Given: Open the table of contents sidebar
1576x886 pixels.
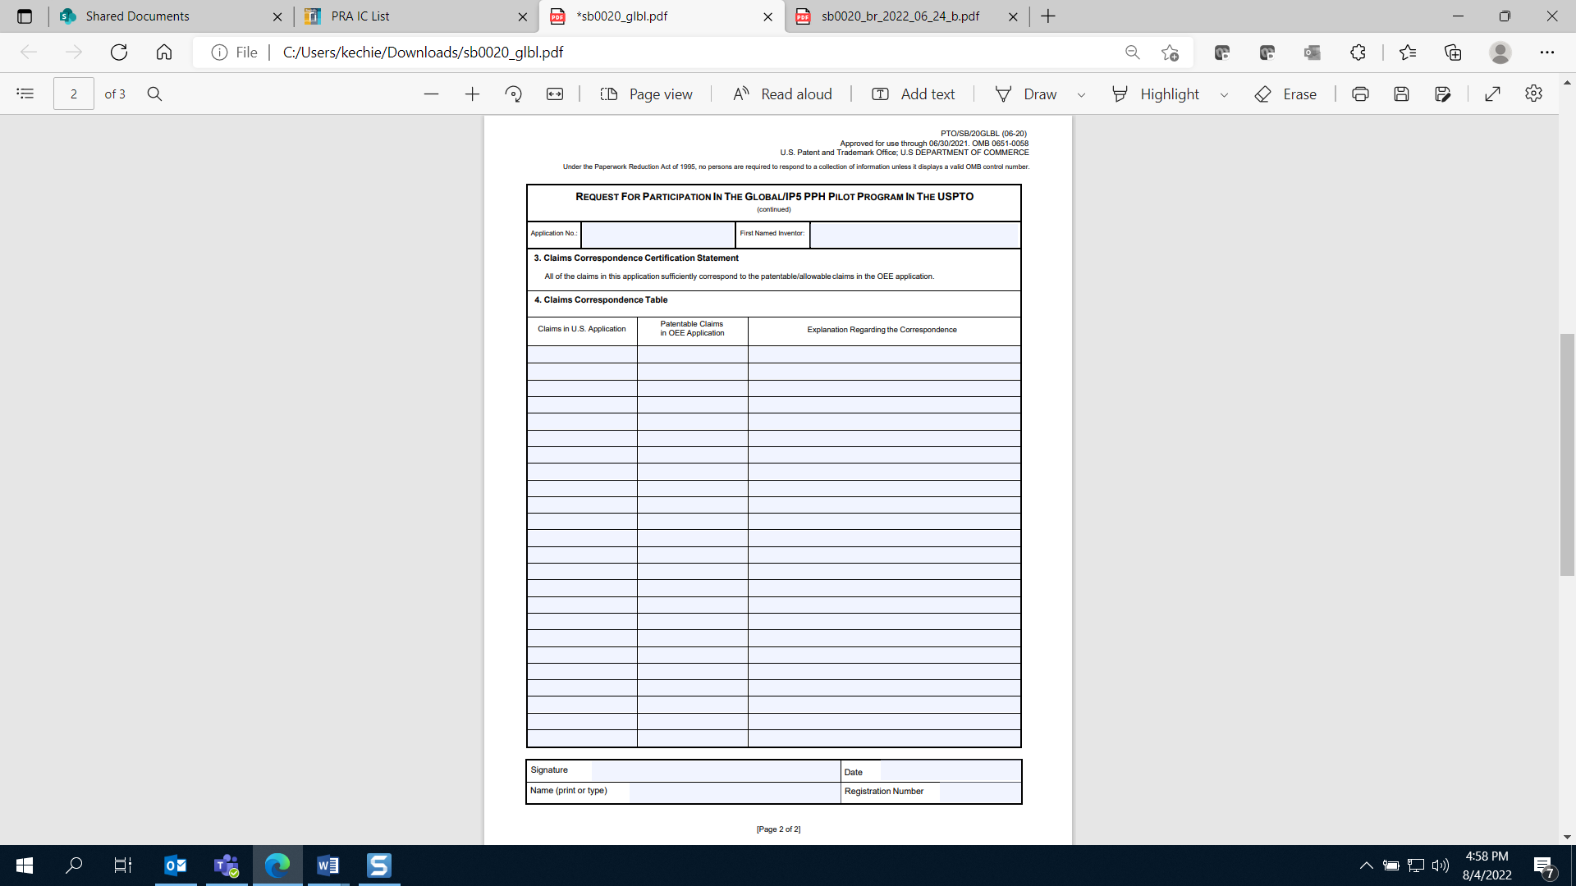Looking at the screenshot, I should pos(25,94).
